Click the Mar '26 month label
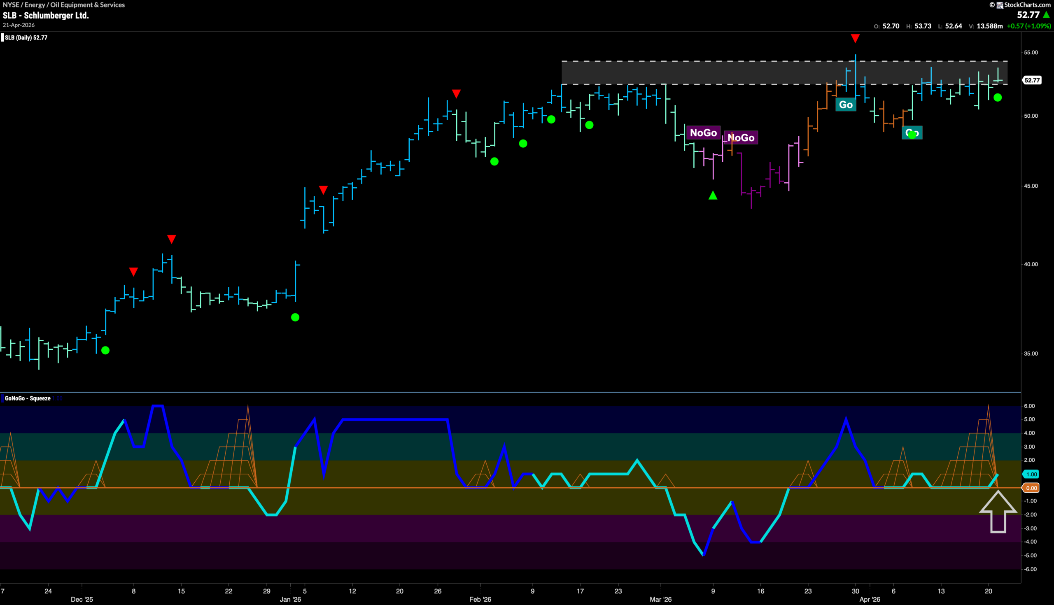Screen dimensions: 1054x605 (x=660, y=600)
